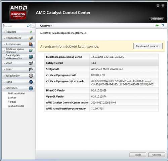Expand the Asztalkezelés section
This screenshot has width=168, height=161.
pos(4,45)
